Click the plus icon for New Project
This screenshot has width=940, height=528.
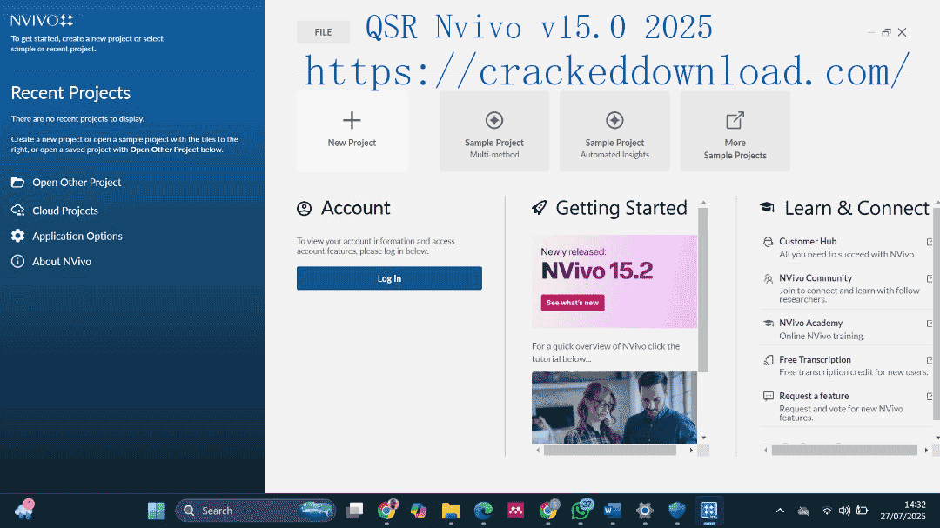coord(352,120)
